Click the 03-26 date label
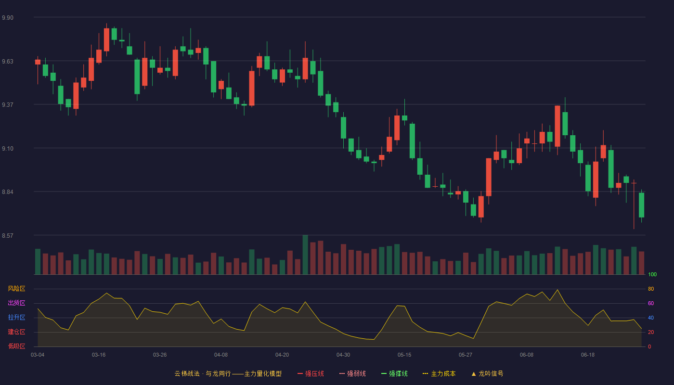The image size is (674, 385). 160,355
